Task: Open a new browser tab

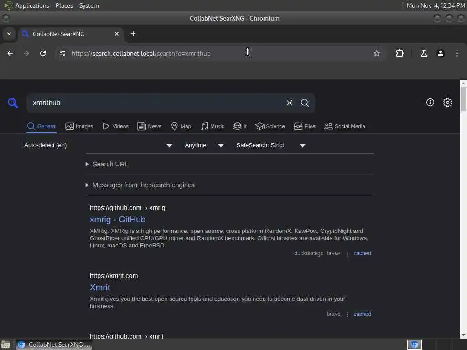Action: 133,34
